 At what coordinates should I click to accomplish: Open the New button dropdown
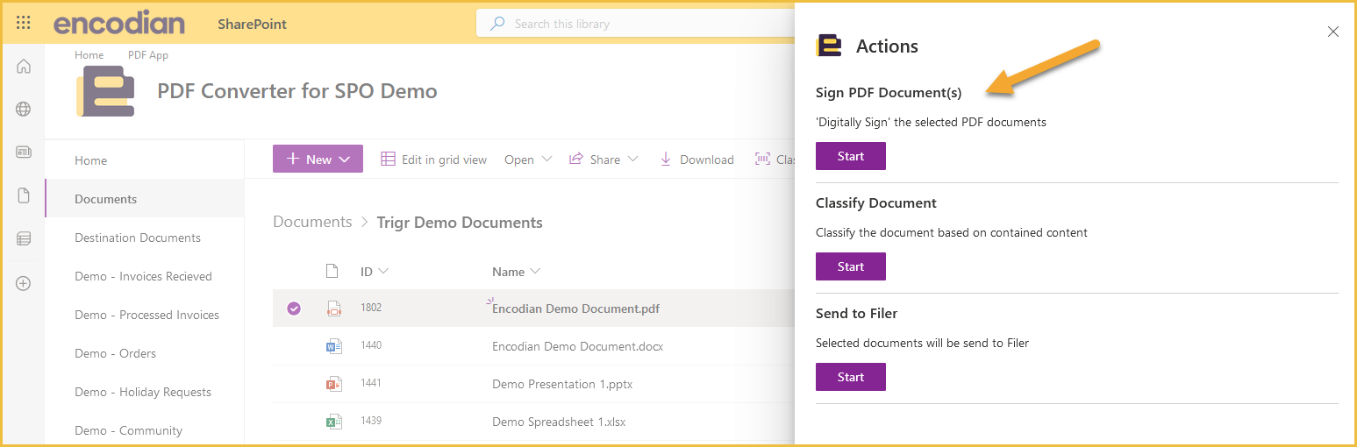pos(318,159)
